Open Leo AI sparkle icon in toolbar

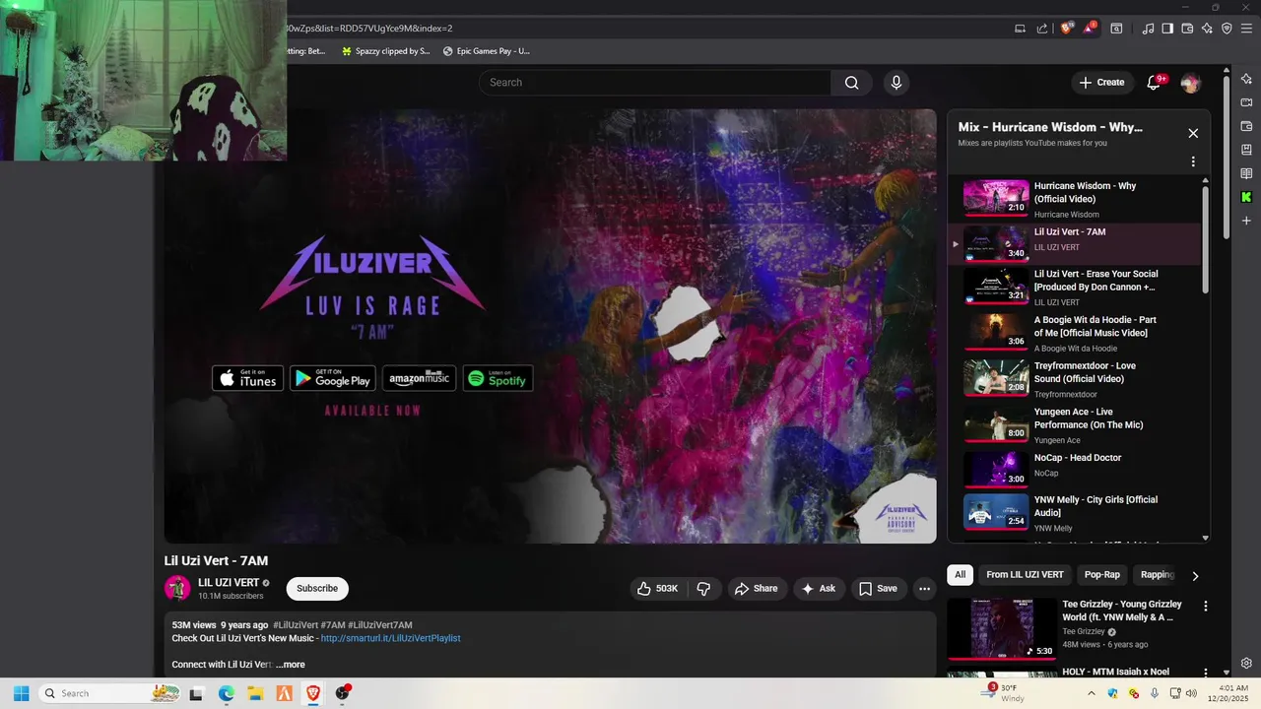1207,29
